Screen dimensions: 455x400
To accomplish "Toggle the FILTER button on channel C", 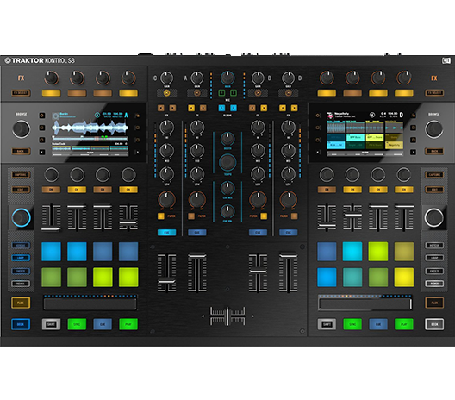I will click(161, 216).
